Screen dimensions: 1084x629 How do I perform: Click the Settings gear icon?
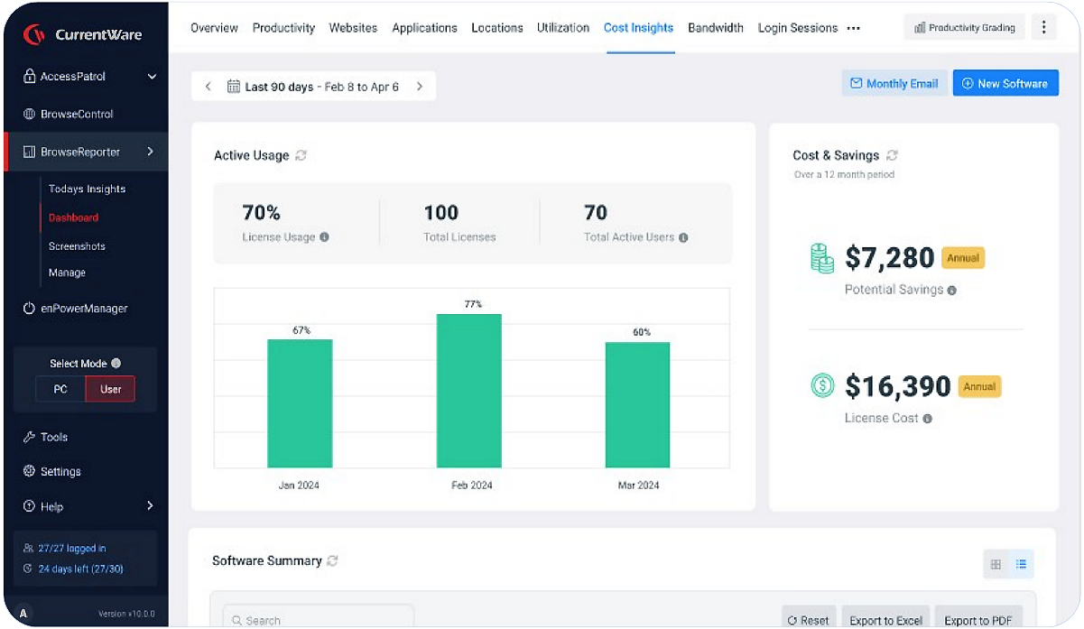point(29,471)
